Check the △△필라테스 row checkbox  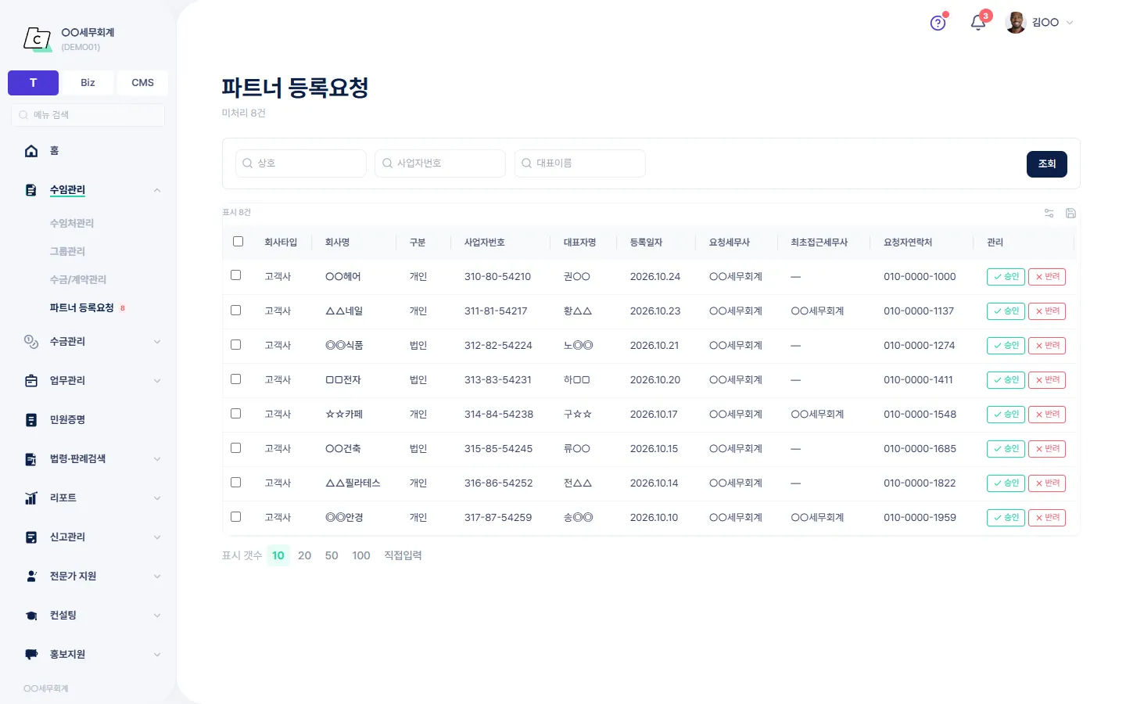pyautogui.click(x=236, y=483)
